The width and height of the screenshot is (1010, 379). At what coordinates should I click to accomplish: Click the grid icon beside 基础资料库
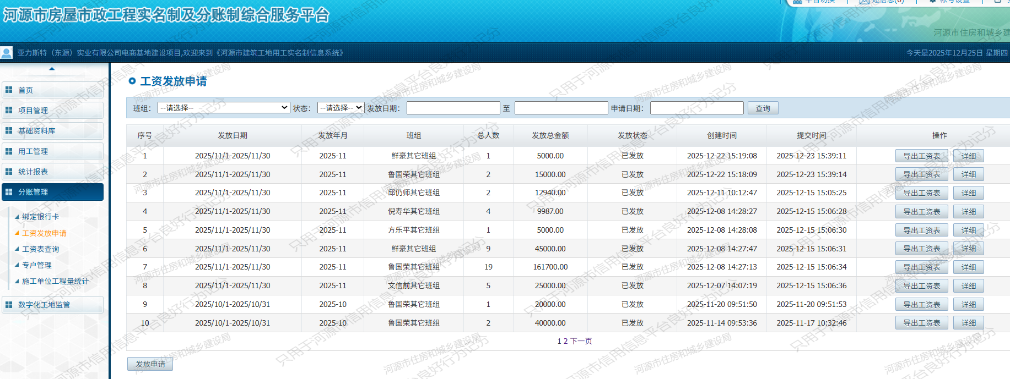tap(9, 130)
